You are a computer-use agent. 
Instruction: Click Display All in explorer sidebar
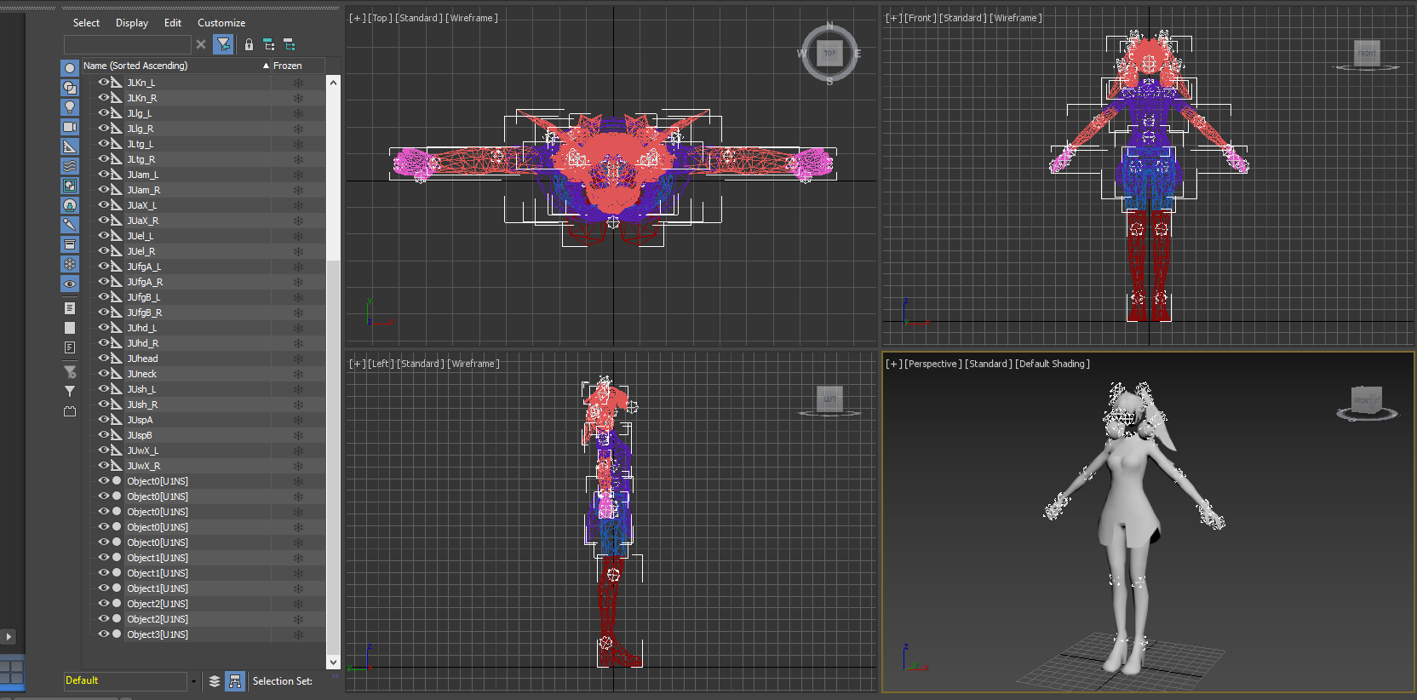70,308
